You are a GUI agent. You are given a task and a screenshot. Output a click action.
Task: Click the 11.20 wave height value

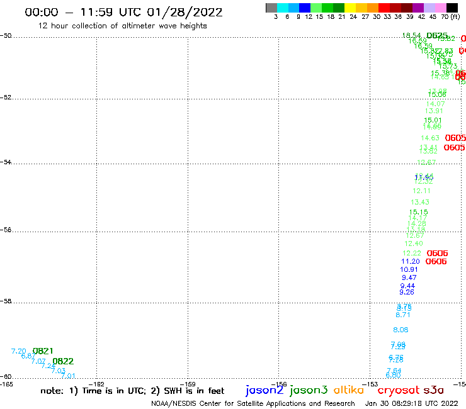coord(411,261)
